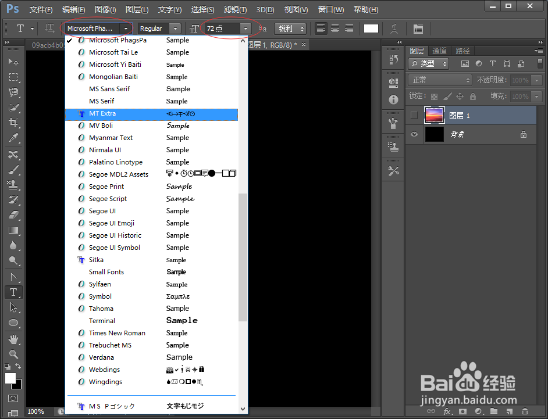The width and height of the screenshot is (548, 419).
Task: Toggle the Character and Paragraph panels
Action: click(418, 28)
